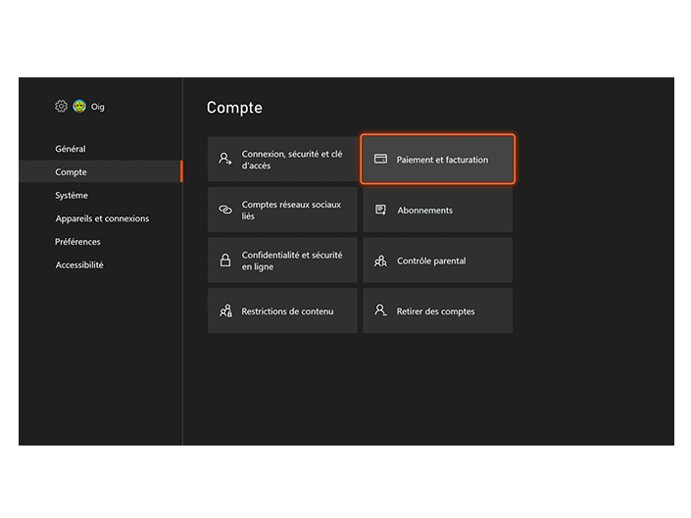Screen dimensions: 691x518
Task: Click the Oig profile name
Action: 98,107
